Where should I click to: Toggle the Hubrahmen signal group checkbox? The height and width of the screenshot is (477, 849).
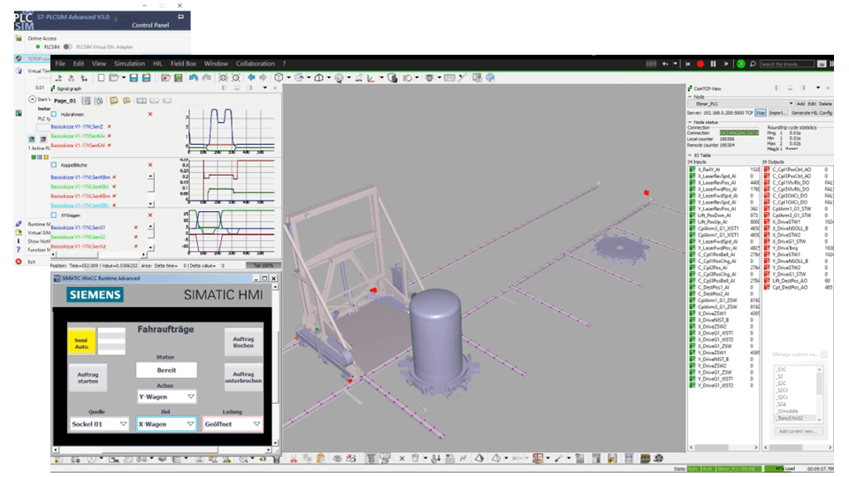coord(55,114)
